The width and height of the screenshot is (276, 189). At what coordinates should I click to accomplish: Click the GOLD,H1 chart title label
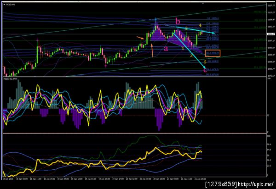[x=11, y=5]
